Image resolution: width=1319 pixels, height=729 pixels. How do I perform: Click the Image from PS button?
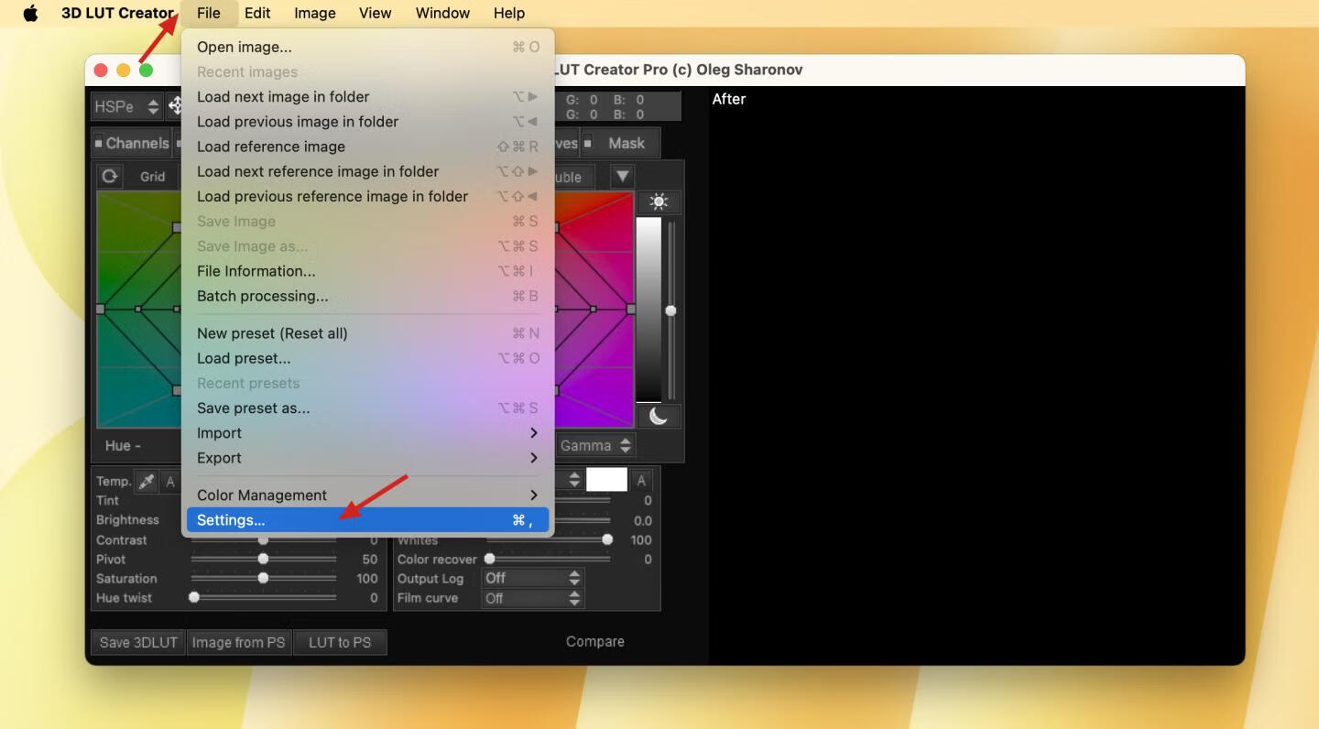coord(238,642)
